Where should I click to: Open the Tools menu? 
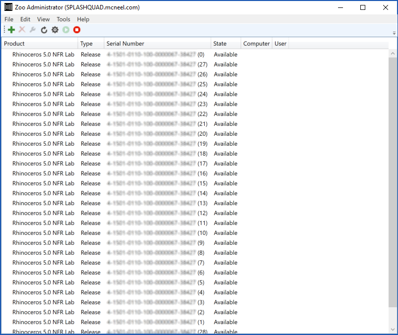[x=63, y=19]
